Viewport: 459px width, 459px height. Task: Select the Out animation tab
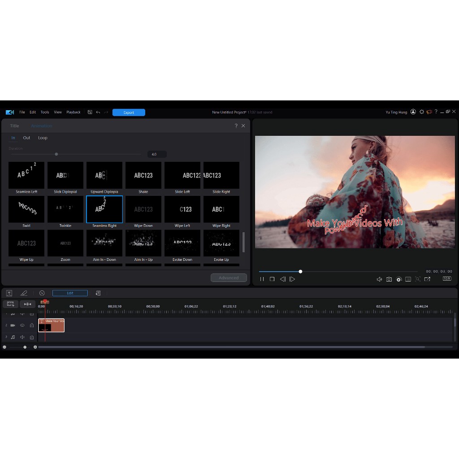(x=26, y=138)
